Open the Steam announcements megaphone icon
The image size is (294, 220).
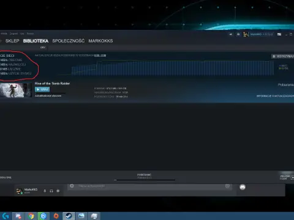[230, 34]
